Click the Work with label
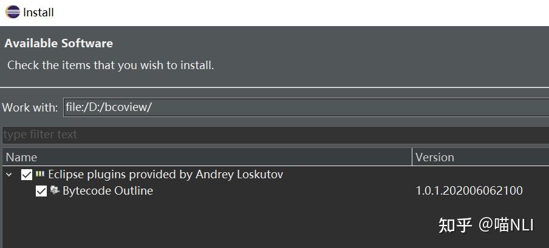Viewport: 549px width, 248px height. pyautogui.click(x=30, y=107)
